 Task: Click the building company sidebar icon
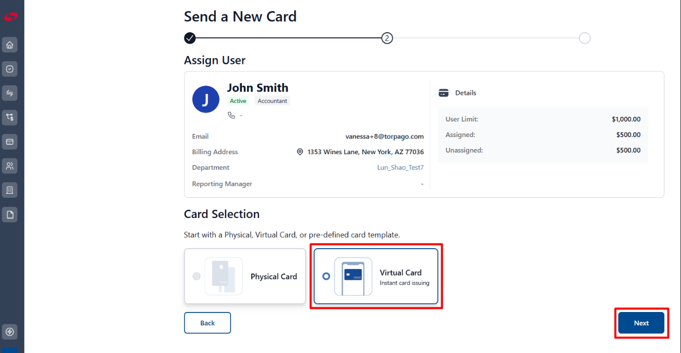click(x=9, y=190)
